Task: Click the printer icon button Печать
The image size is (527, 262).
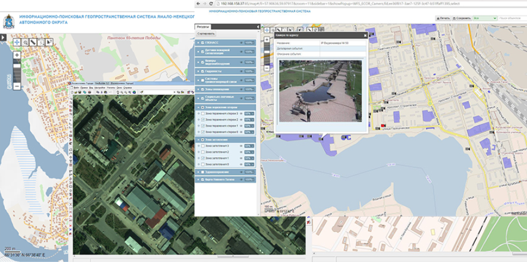Action: [443, 18]
